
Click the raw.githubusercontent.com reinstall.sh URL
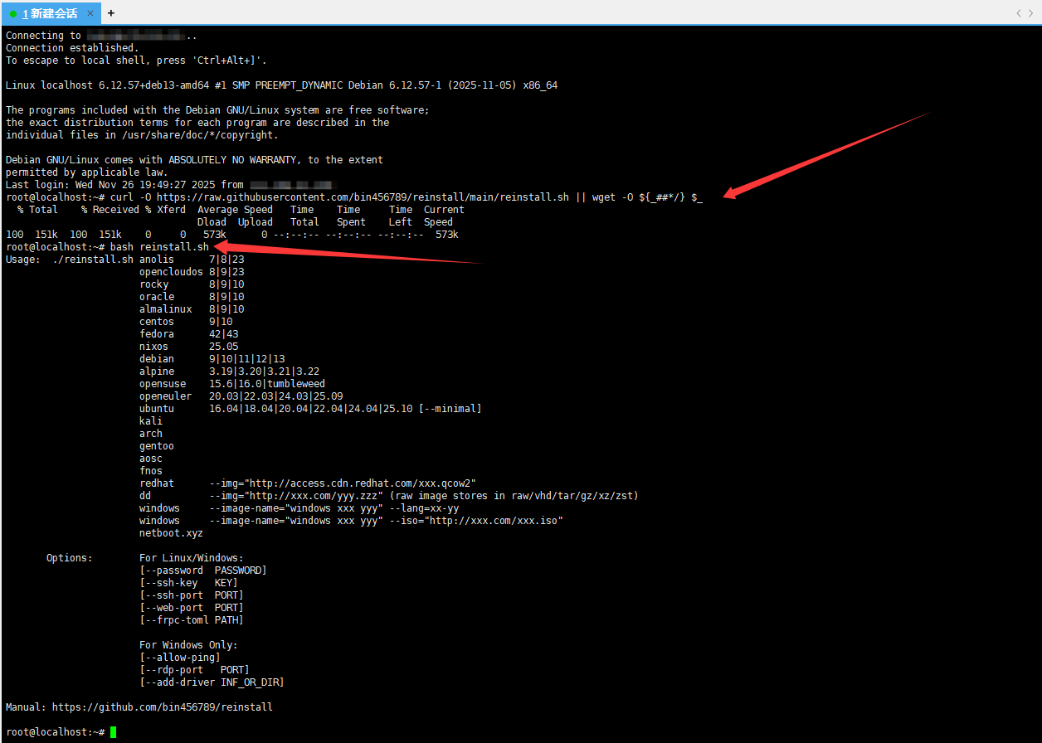[362, 197]
